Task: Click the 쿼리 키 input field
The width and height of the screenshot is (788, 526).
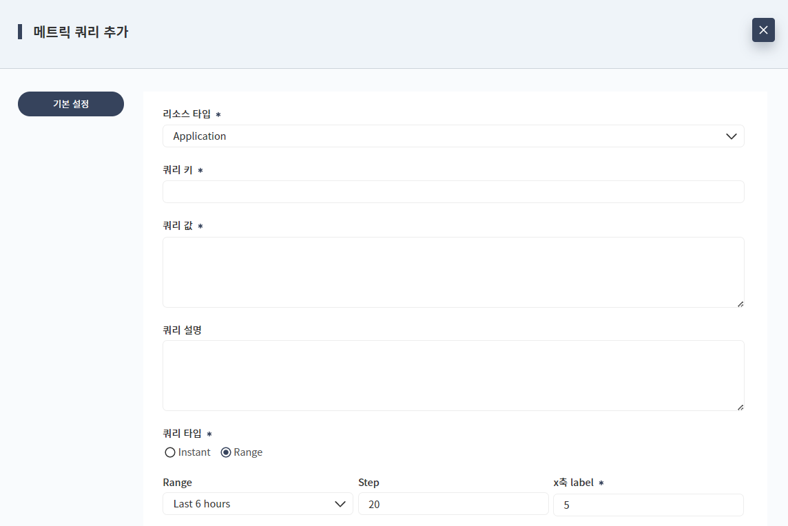Action: 453,192
